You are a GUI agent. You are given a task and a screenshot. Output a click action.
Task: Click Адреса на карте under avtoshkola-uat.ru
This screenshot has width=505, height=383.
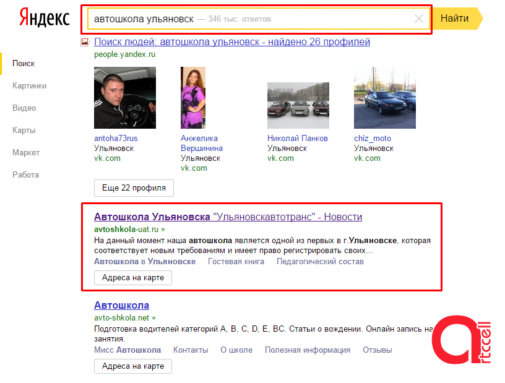tap(133, 278)
